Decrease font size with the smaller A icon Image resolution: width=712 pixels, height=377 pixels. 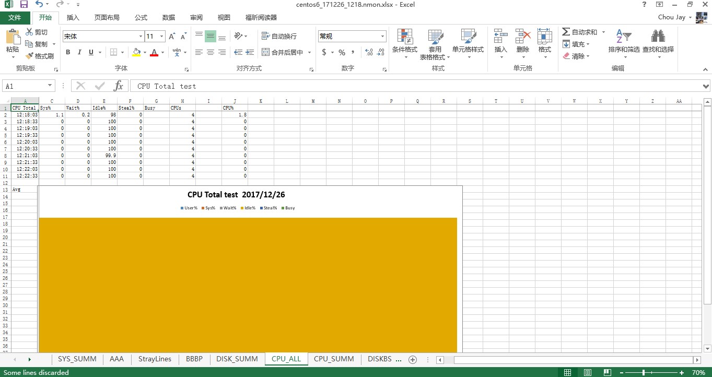pyautogui.click(x=183, y=37)
